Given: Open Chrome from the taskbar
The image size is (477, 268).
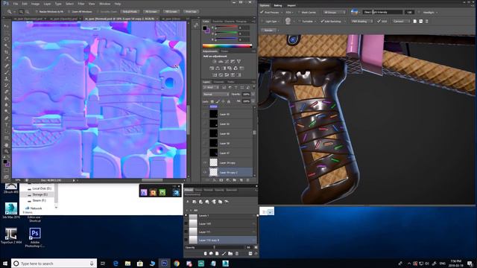Looking at the screenshot, I should tap(177, 264).
